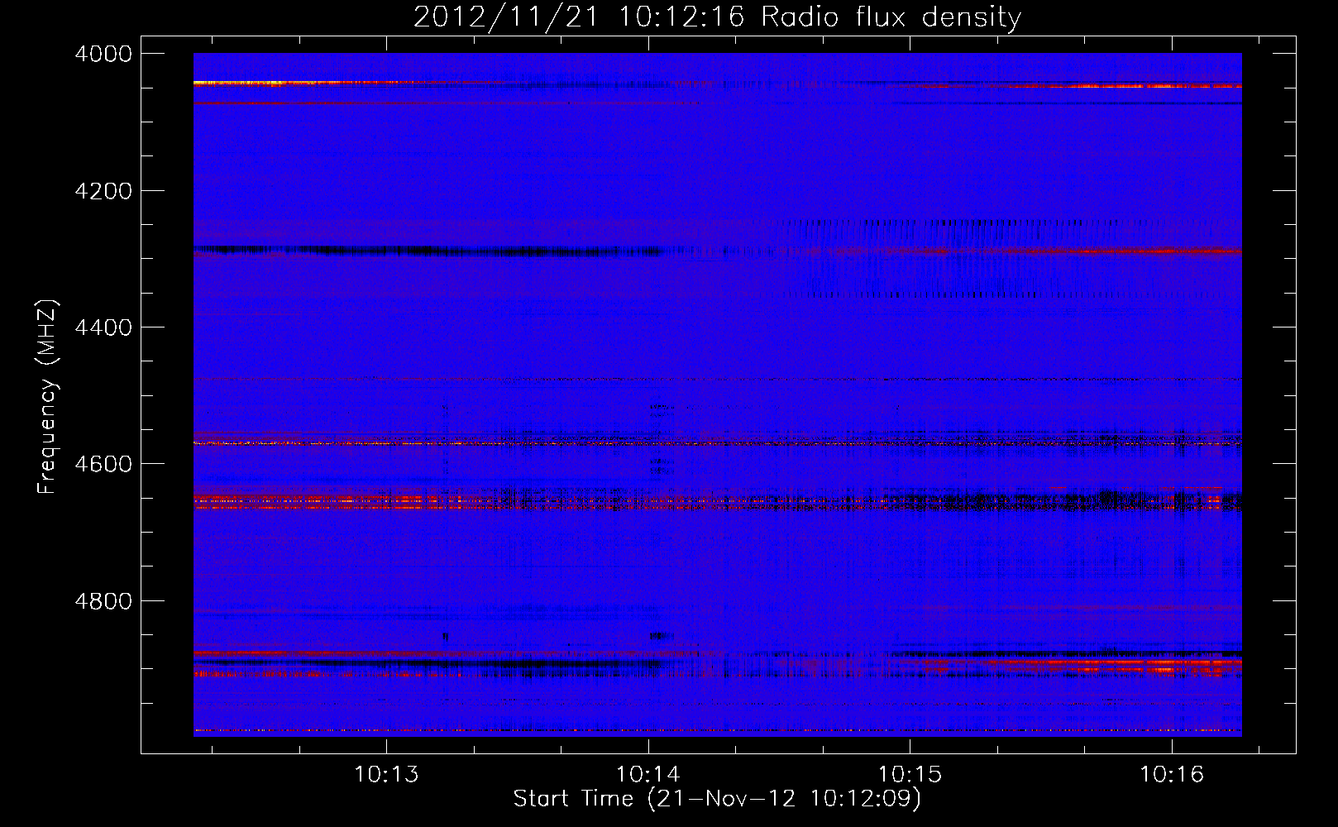Click the plot title '2012/11/21 10:12:16 Radio flux density'
Image resolution: width=1338 pixels, height=827 pixels.
tap(717, 17)
